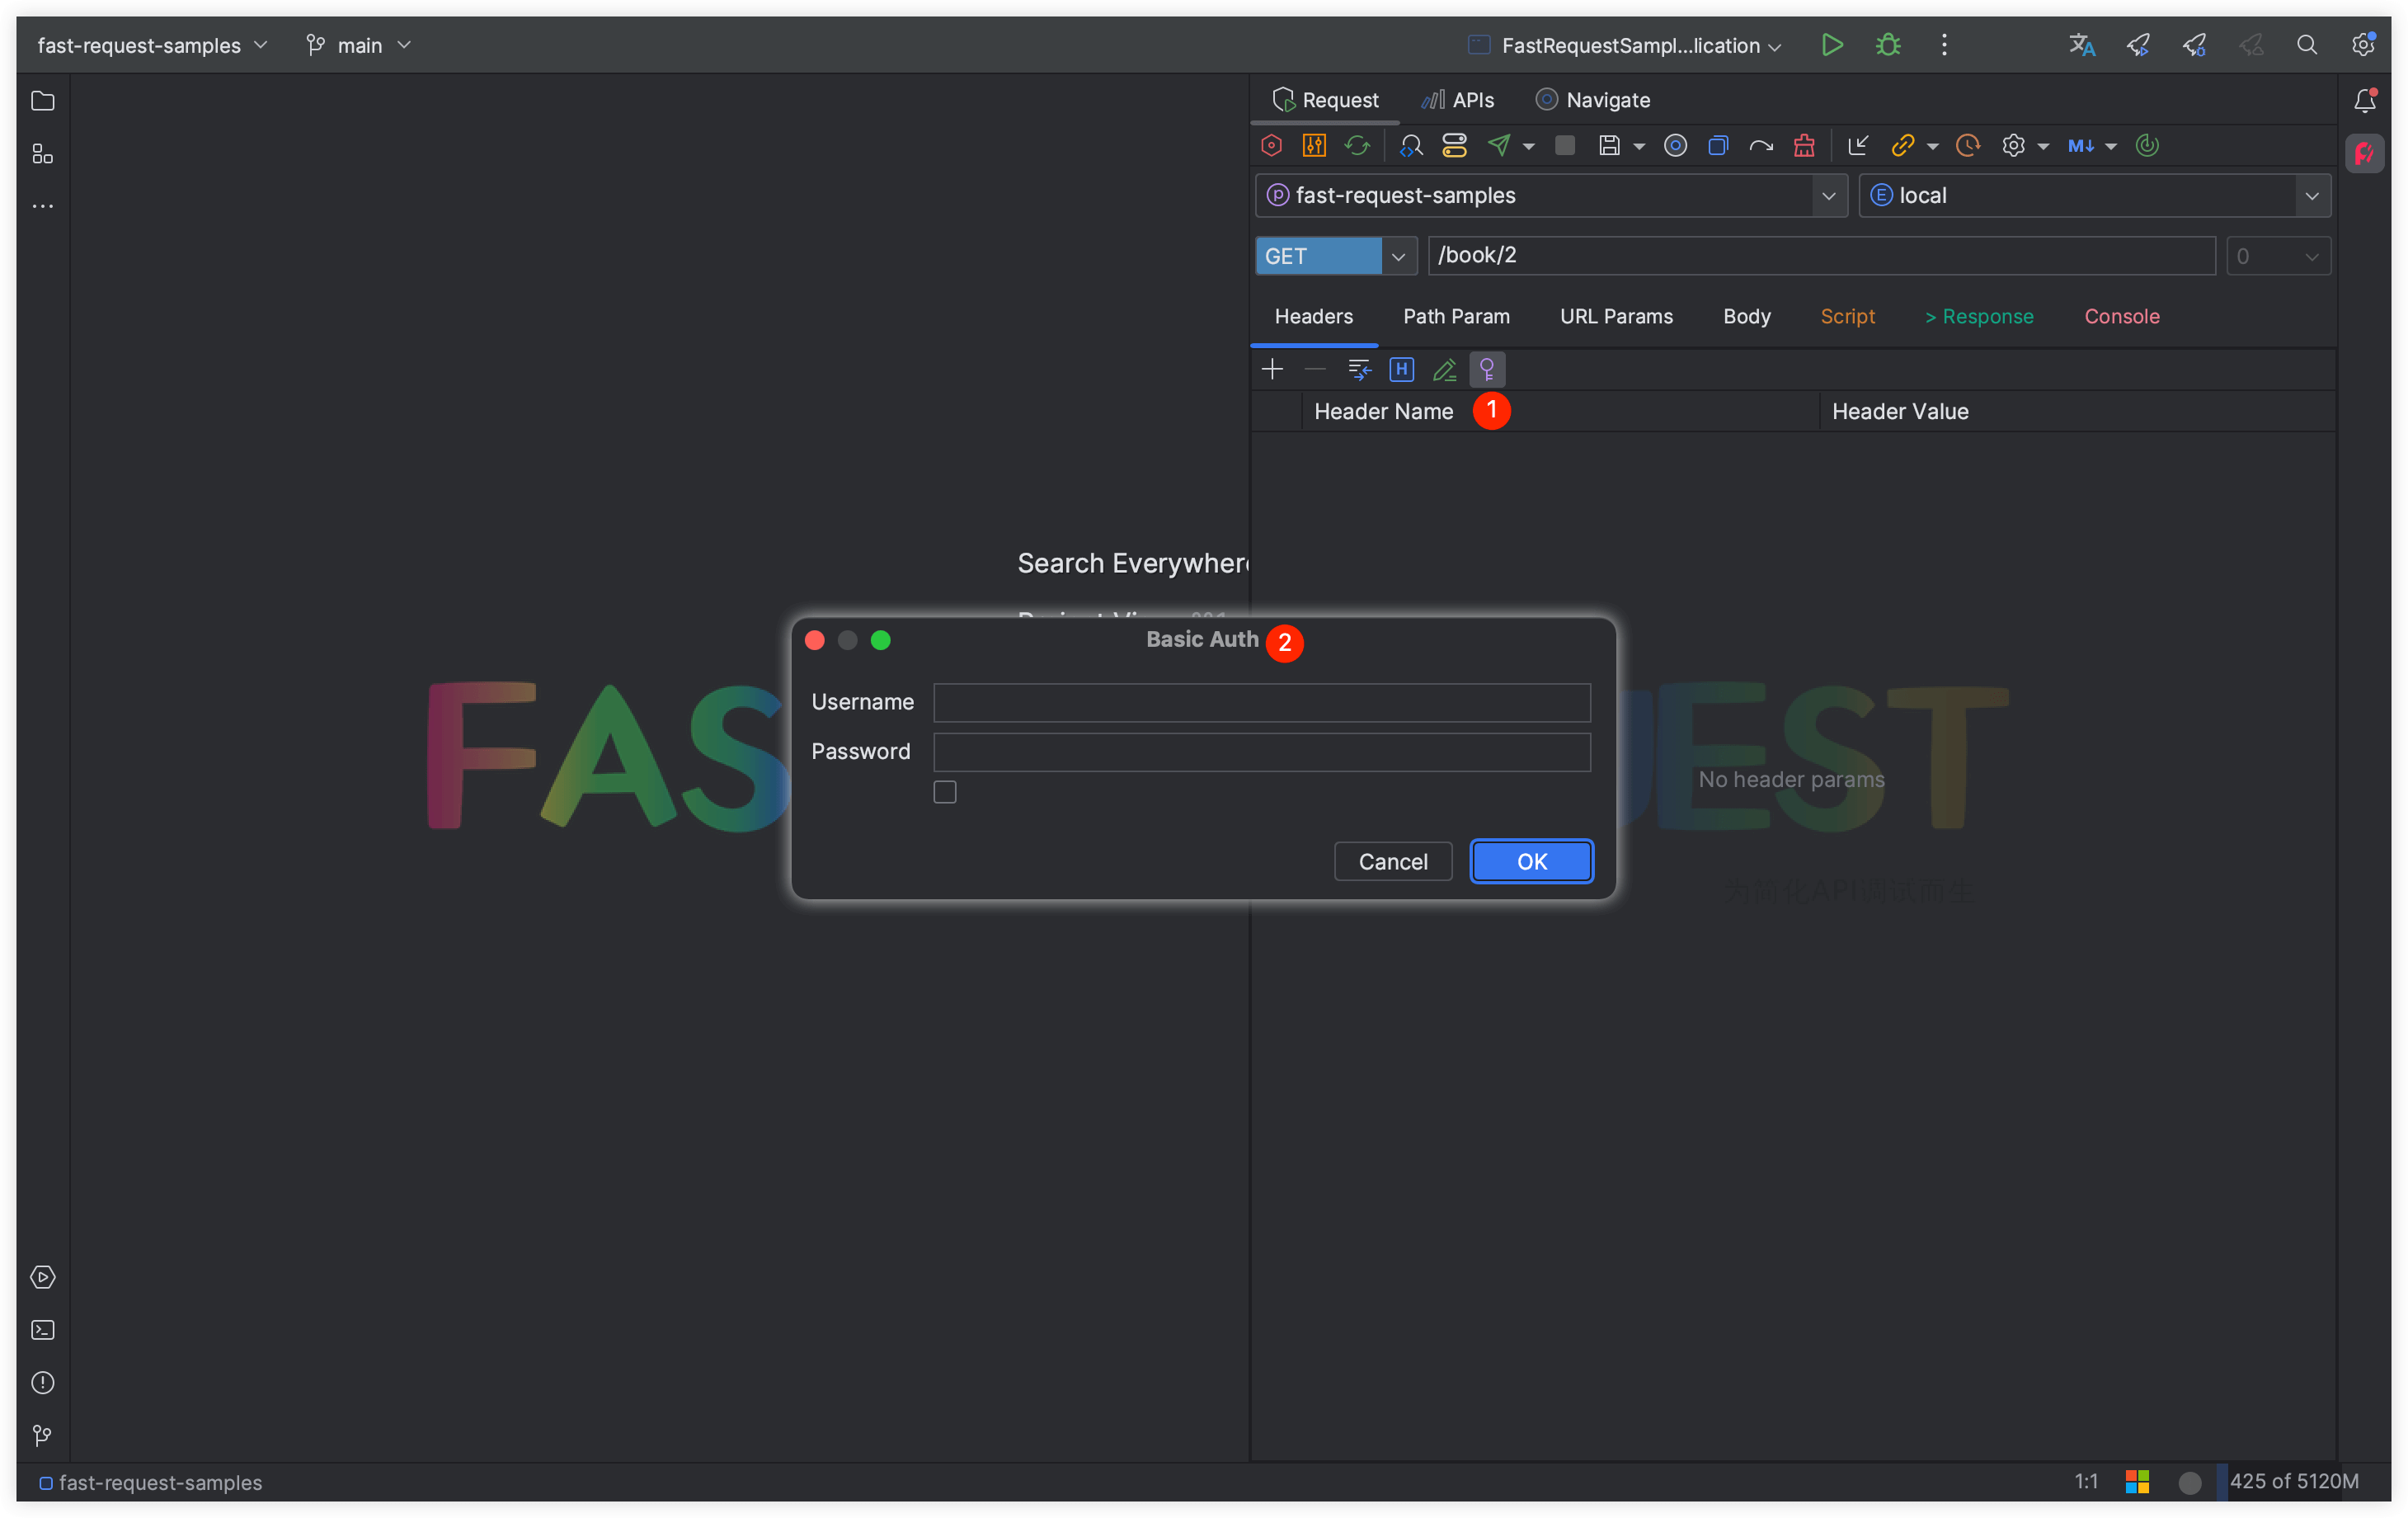Refresh the API list with the sync icon
The image size is (2408, 1518).
click(x=1358, y=145)
